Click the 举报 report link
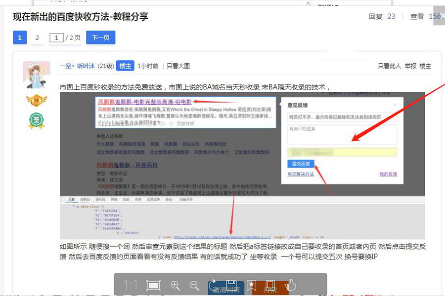Screen dimensions: 445x296 410,66
